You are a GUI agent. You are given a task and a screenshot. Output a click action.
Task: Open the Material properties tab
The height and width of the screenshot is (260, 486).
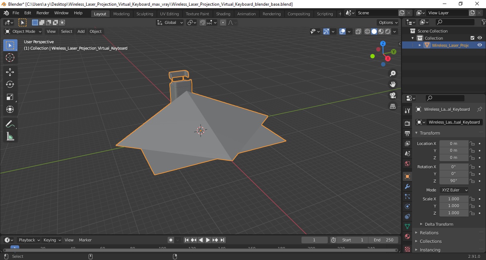(407, 236)
